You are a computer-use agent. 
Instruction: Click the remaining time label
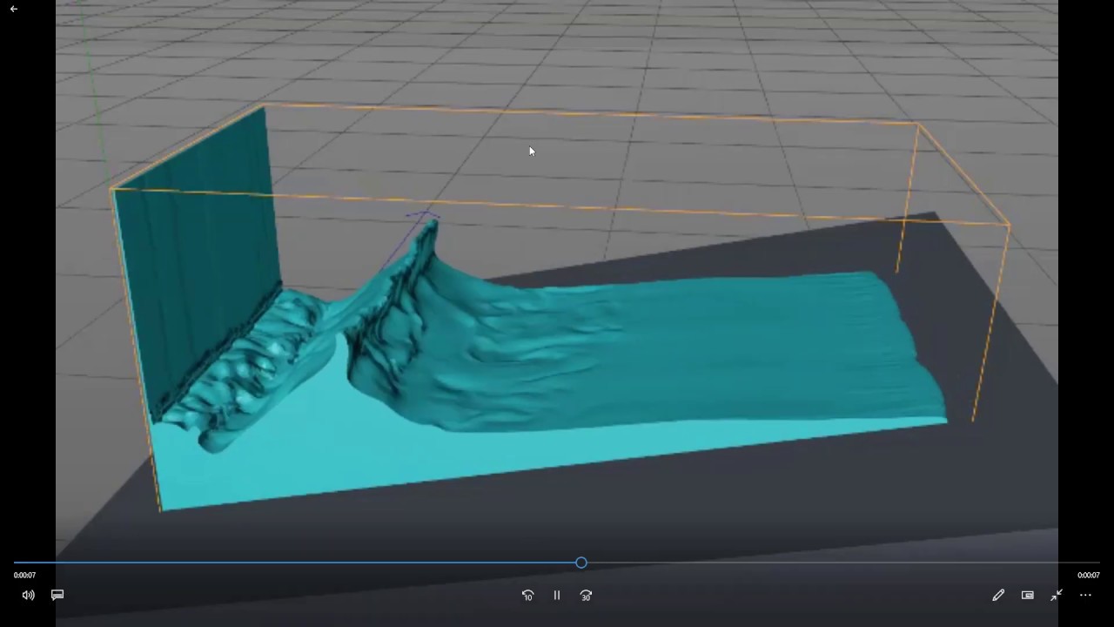click(1089, 576)
